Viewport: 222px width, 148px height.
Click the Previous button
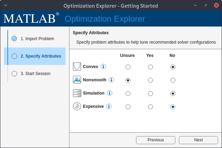coord(156,140)
